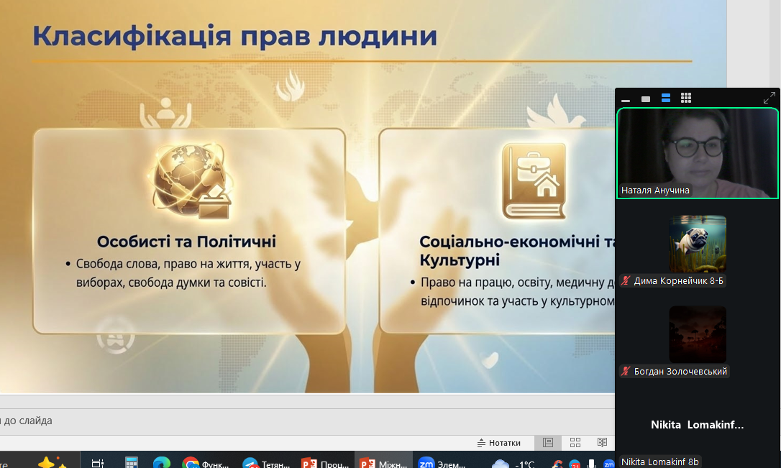Switch Zoom panel to single speaker view
Image resolution: width=781 pixels, height=468 pixels.
point(646,98)
